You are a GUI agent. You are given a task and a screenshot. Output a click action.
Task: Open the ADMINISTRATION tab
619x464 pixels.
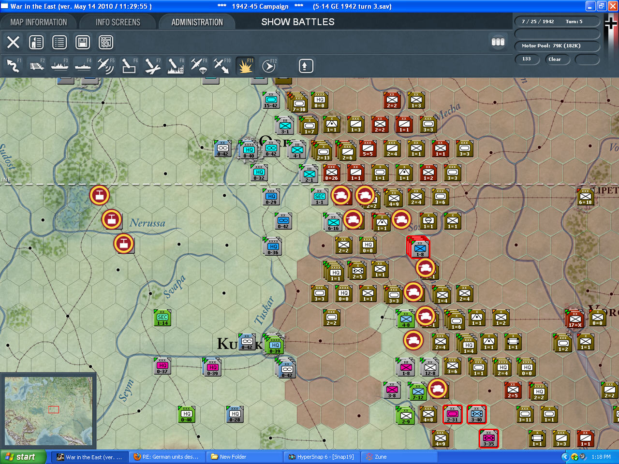[197, 22]
